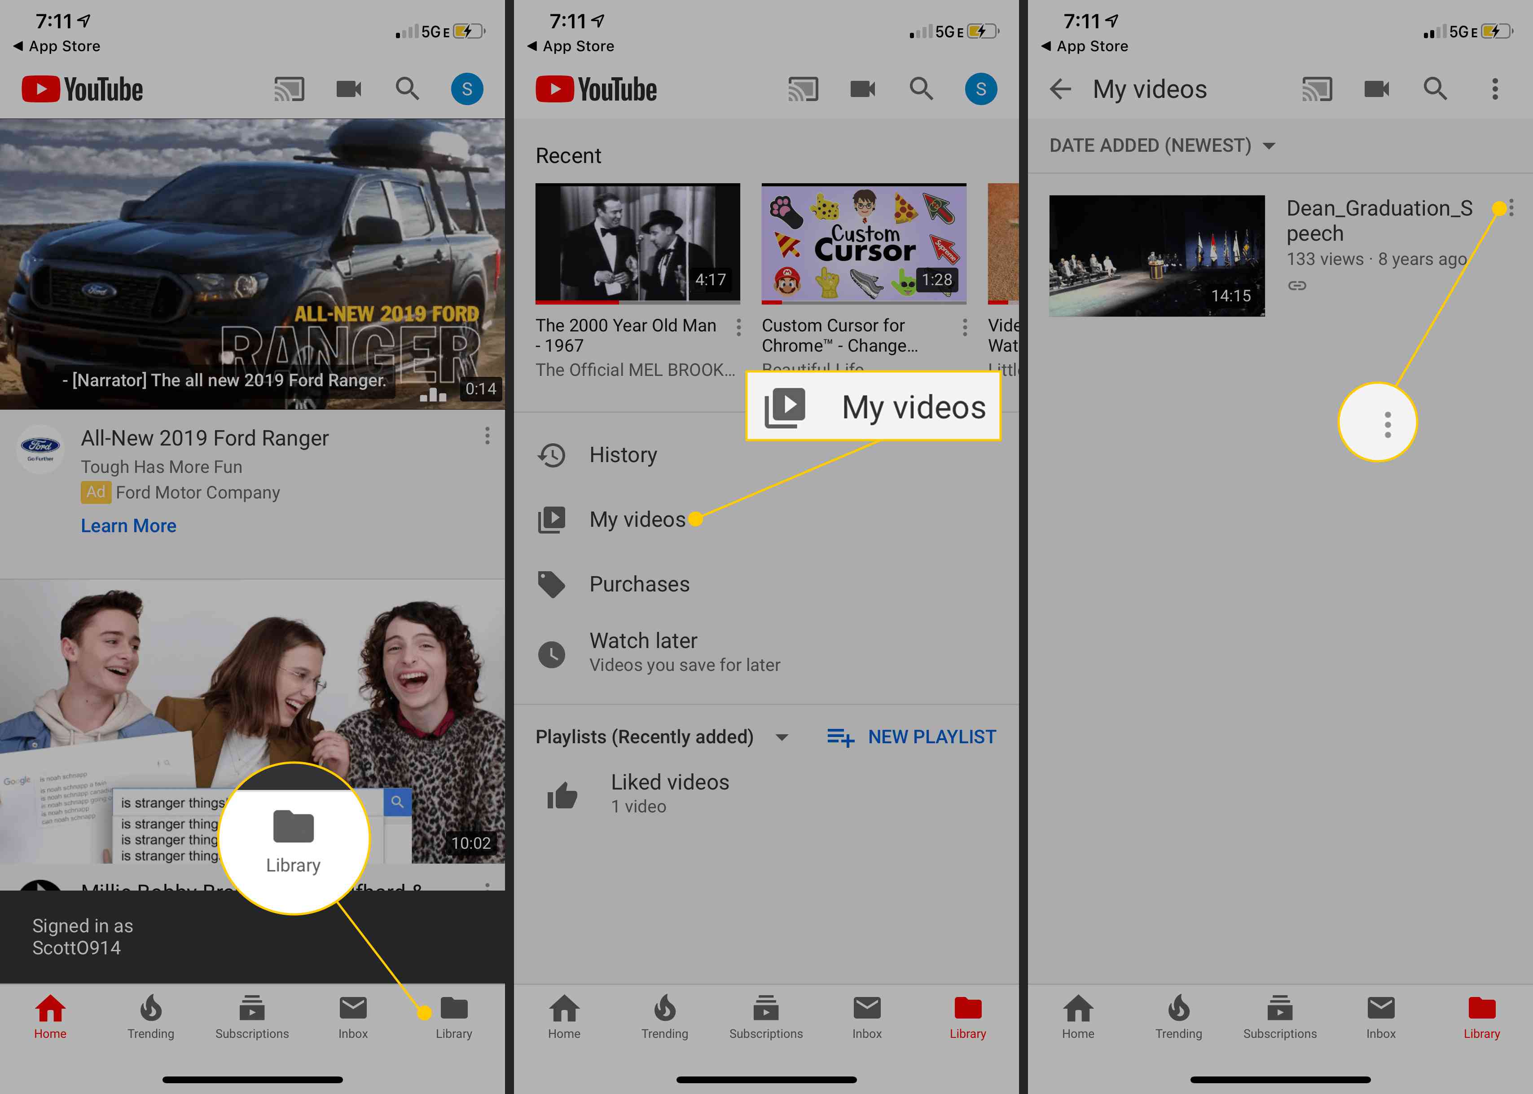Tap Subscriptions tab in middle phone screen
Image resolution: width=1533 pixels, height=1094 pixels.
(766, 1017)
